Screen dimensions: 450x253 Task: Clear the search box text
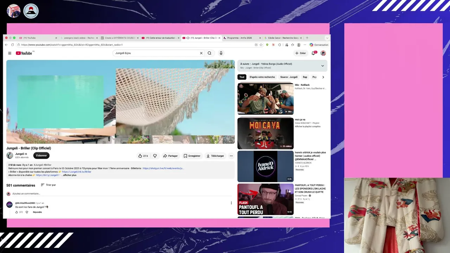pyautogui.click(x=201, y=53)
